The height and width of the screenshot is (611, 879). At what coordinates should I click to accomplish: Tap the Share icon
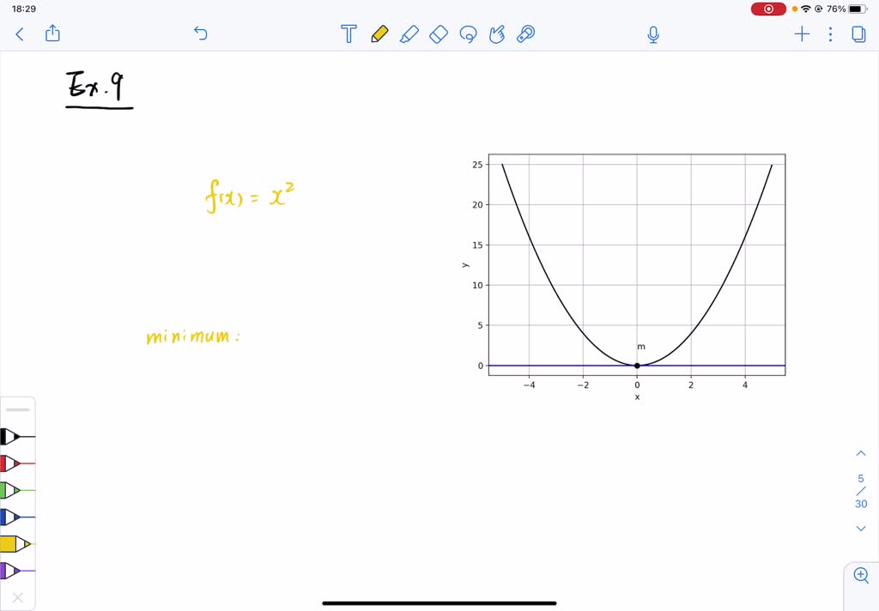52,33
